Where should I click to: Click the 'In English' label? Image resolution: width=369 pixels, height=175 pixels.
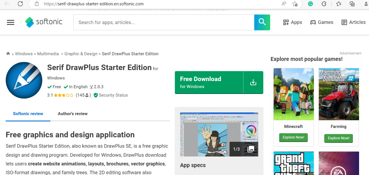(76, 87)
